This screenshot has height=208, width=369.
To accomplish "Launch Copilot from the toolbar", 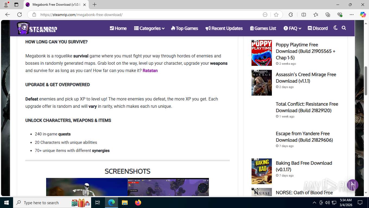I will [363, 15].
